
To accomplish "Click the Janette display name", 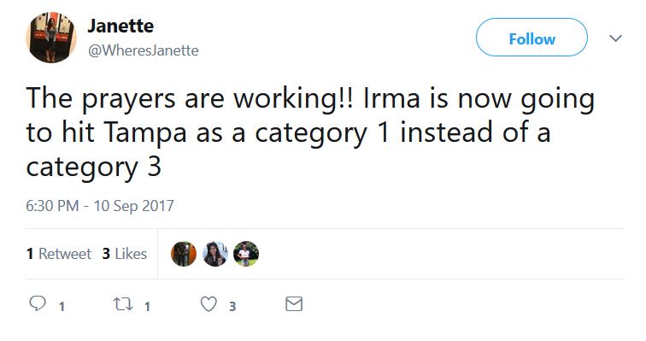I will pyautogui.click(x=120, y=26).
